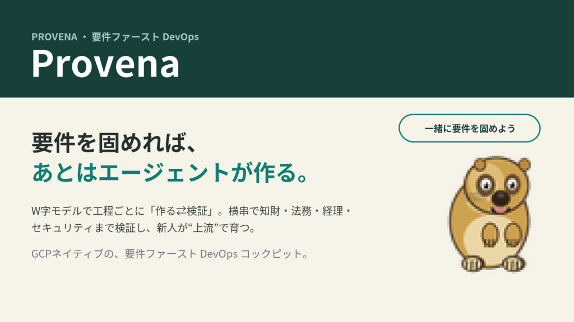Click the セキュリティまで検証し line
The image size is (574, 322).
88,228
